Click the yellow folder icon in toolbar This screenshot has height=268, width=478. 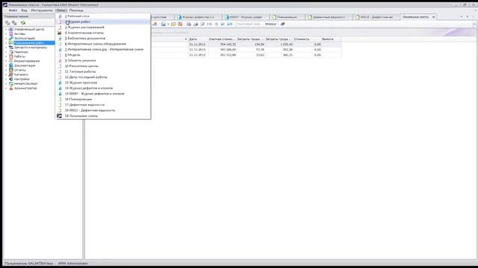point(173,24)
